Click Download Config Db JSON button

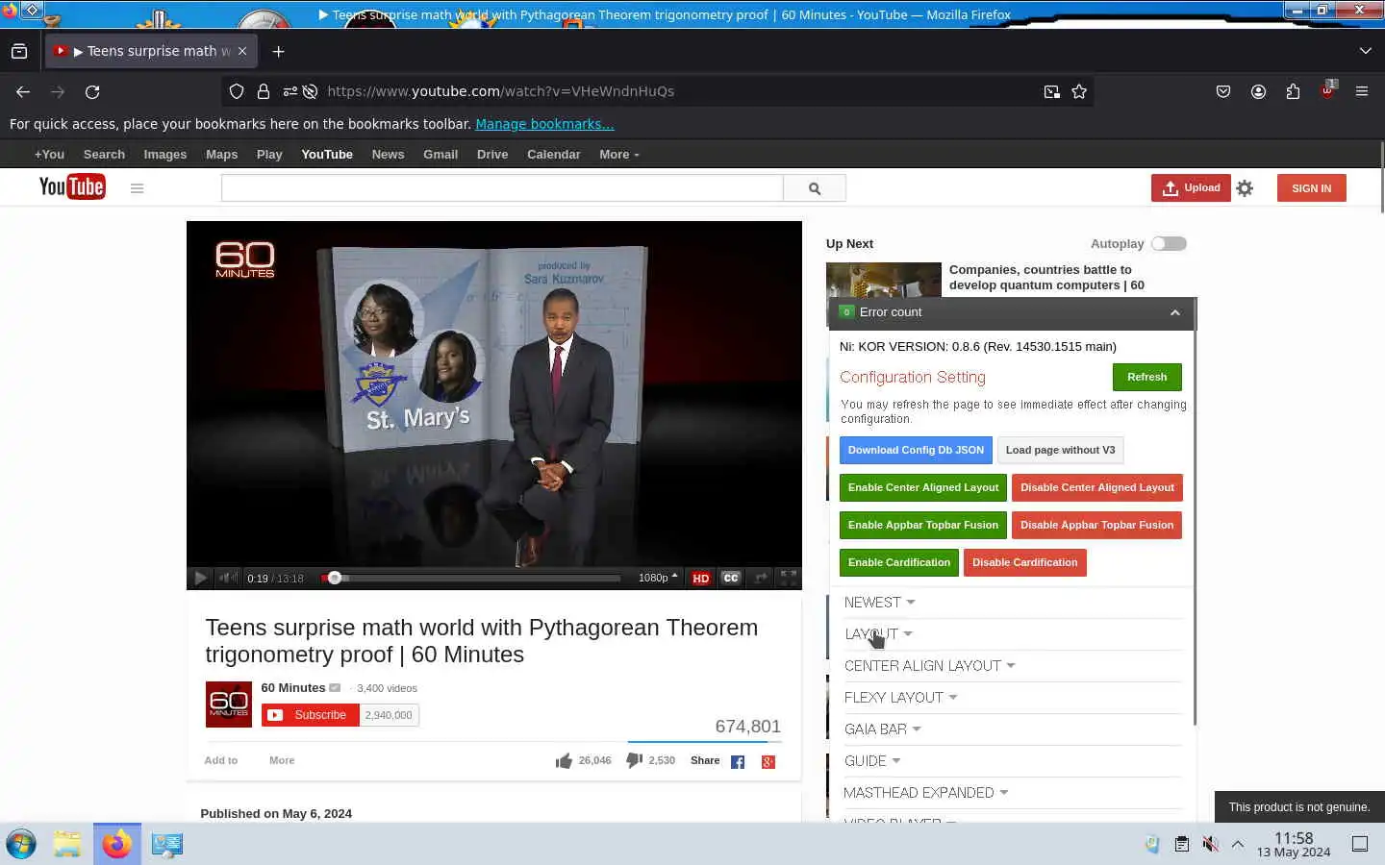(916, 450)
